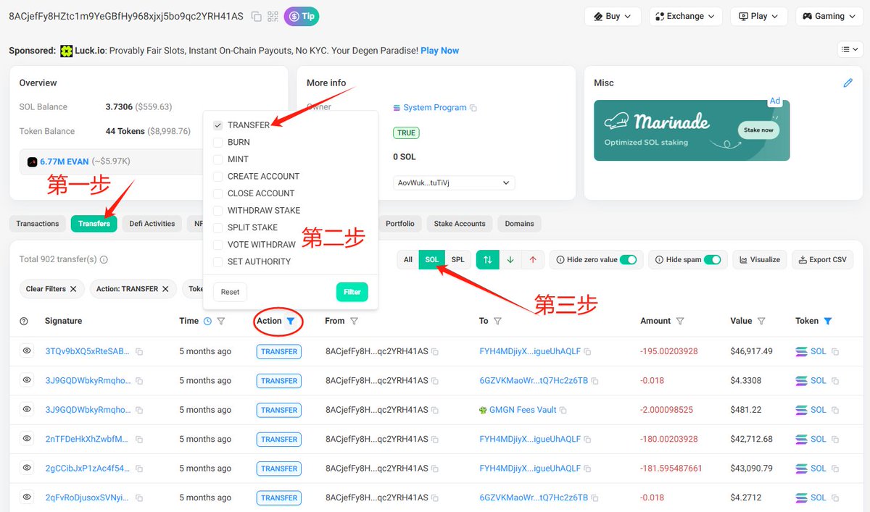Open the Time column filter icon
The width and height of the screenshot is (870, 512).
click(x=221, y=321)
